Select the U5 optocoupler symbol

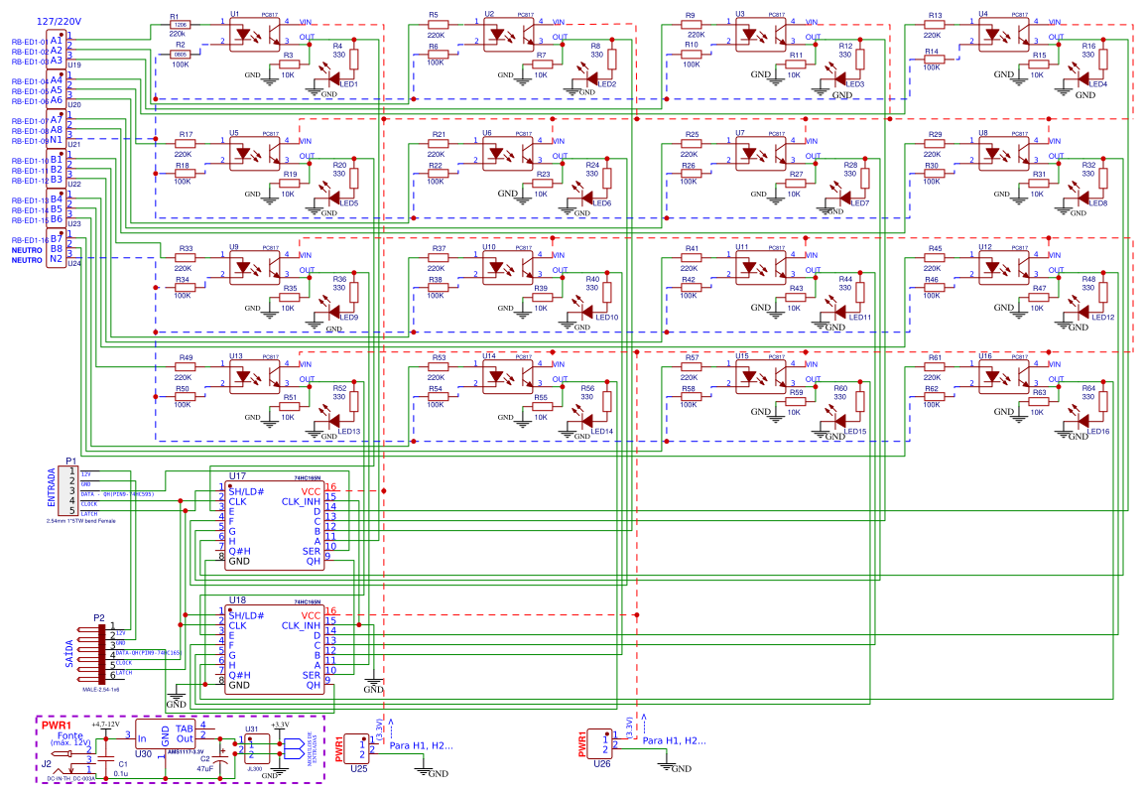(254, 154)
